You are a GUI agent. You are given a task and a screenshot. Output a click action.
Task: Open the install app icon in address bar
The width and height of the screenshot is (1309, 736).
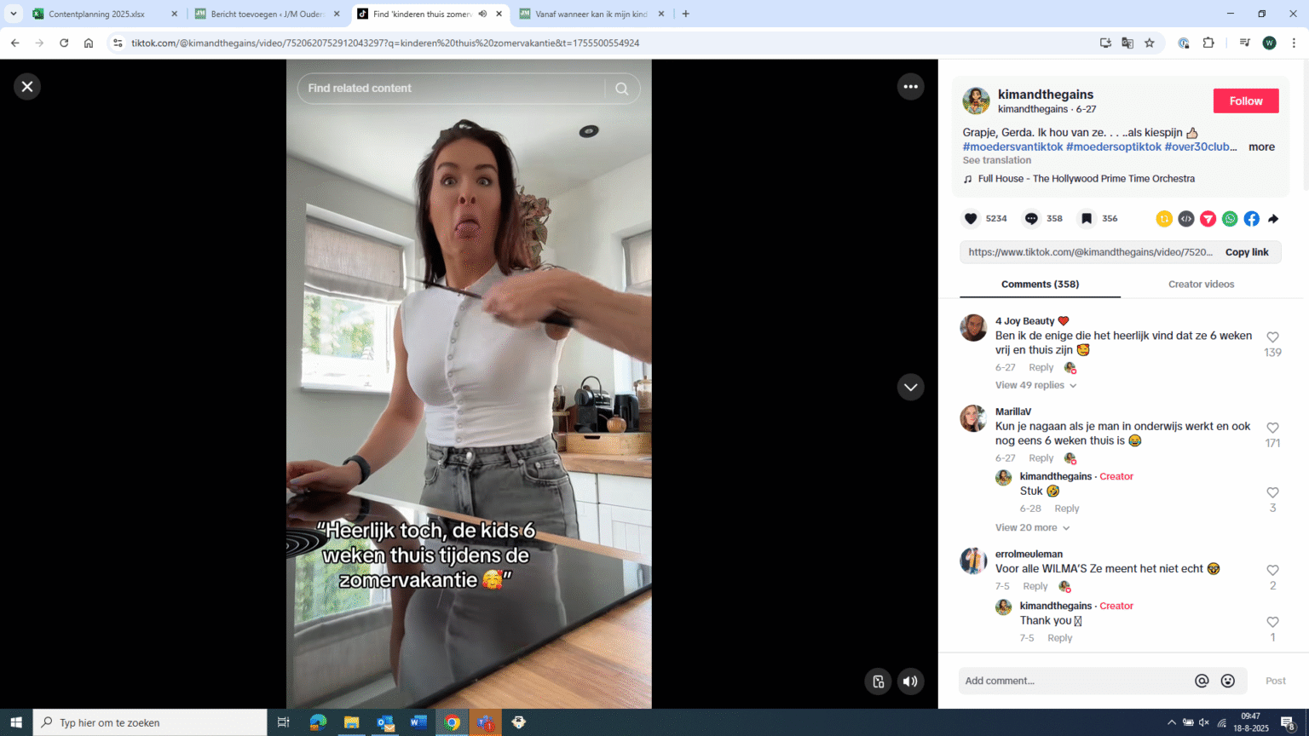pyautogui.click(x=1105, y=43)
